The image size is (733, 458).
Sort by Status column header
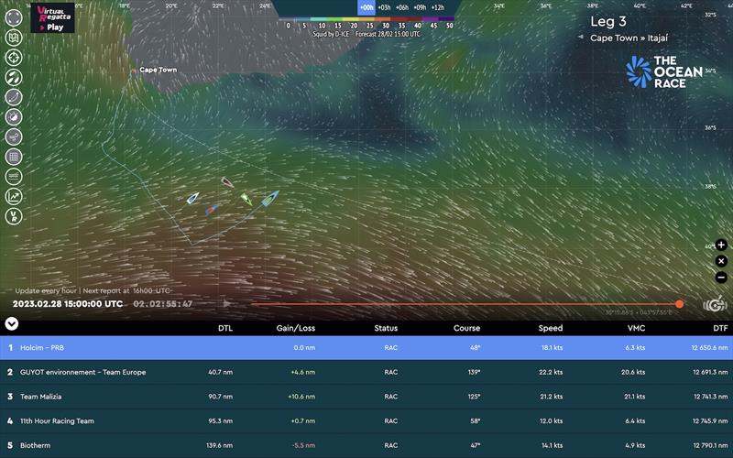coord(386,328)
